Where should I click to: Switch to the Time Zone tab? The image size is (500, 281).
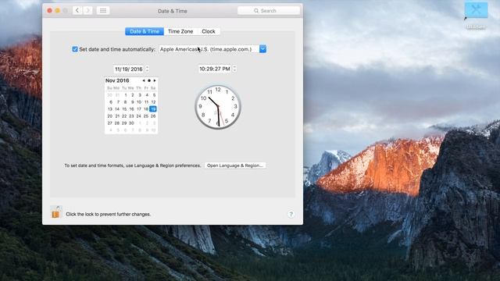(180, 31)
